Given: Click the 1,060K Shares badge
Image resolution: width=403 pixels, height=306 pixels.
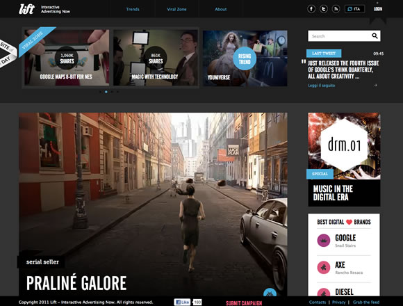Looking at the screenshot, I should (x=67, y=58).
